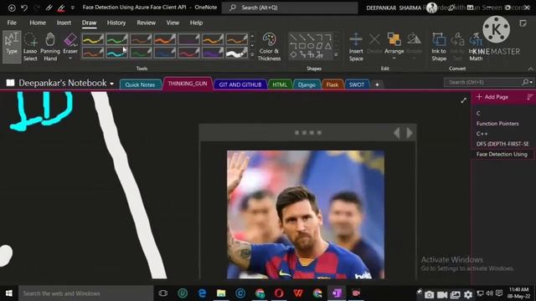Click previous arrow on image container
The height and width of the screenshot is (301, 536).
(396, 133)
